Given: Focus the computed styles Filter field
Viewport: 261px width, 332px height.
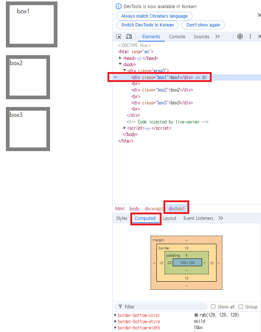Looking at the screenshot, I should click(x=161, y=307).
